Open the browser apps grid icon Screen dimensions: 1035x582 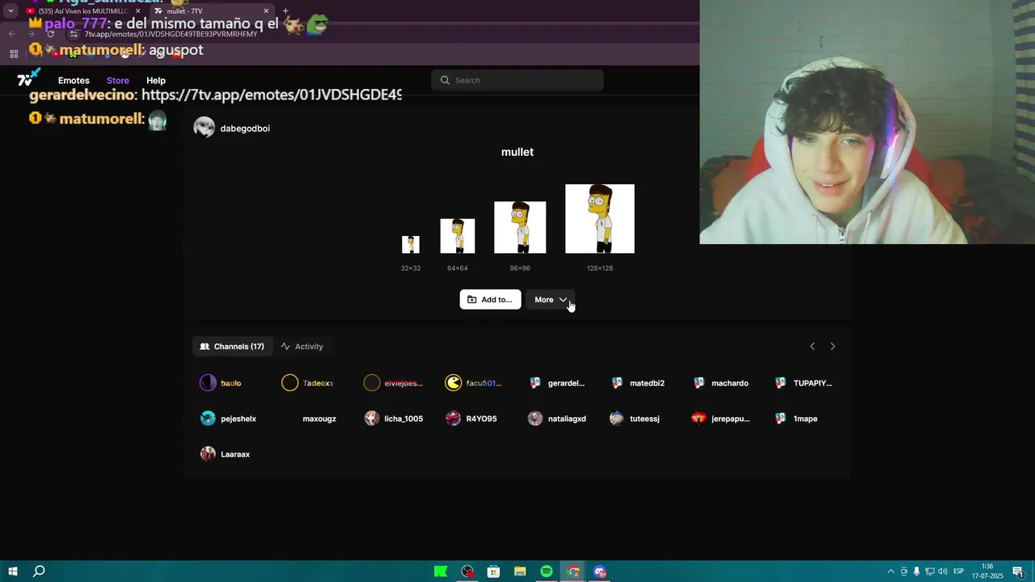(14, 53)
